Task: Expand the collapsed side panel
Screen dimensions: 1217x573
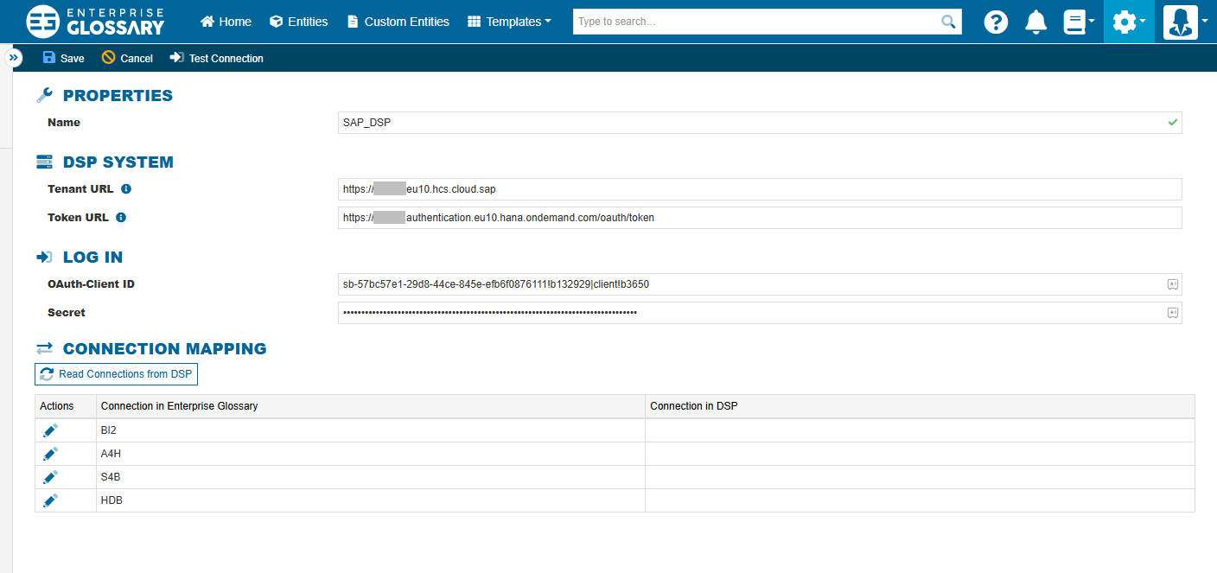Action: coord(14,58)
